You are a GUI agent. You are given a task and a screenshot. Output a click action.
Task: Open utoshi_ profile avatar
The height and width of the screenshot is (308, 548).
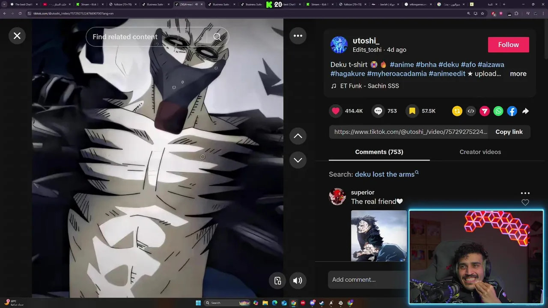coord(339,45)
